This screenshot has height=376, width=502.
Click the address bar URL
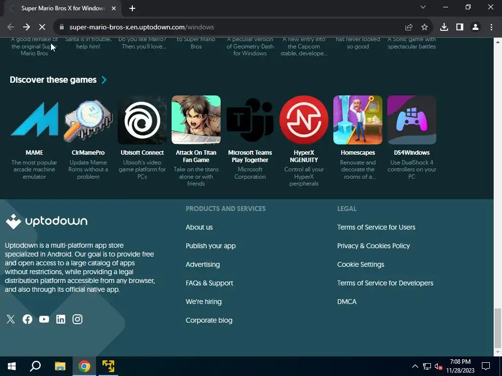[x=142, y=27]
